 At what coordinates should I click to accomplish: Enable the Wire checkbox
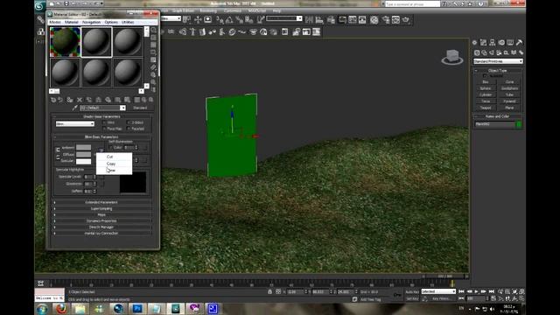point(104,122)
